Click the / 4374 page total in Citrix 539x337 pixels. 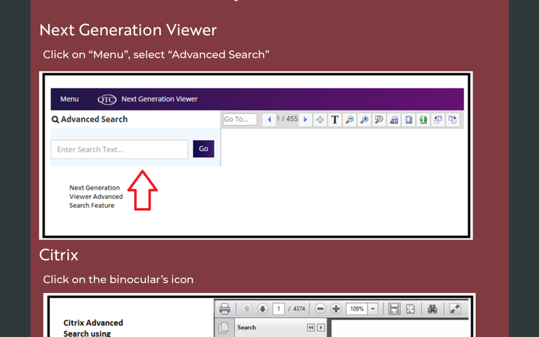tap(296, 309)
